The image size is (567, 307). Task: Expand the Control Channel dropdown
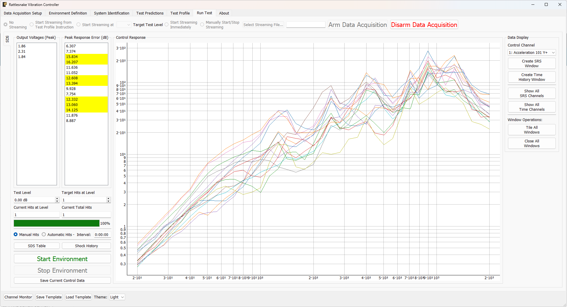532,52
